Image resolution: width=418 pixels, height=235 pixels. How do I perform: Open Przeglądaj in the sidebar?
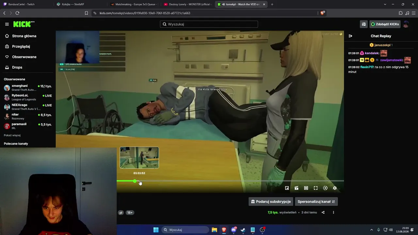click(x=21, y=46)
